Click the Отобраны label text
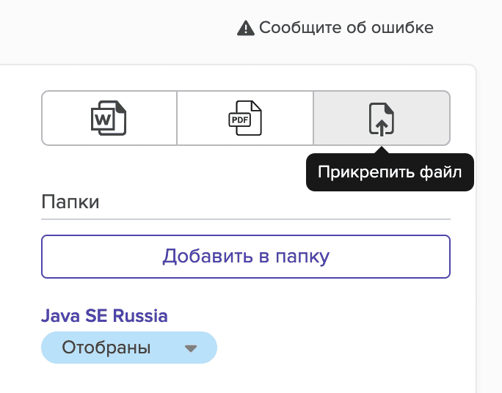The width and height of the screenshot is (502, 393). (106, 348)
